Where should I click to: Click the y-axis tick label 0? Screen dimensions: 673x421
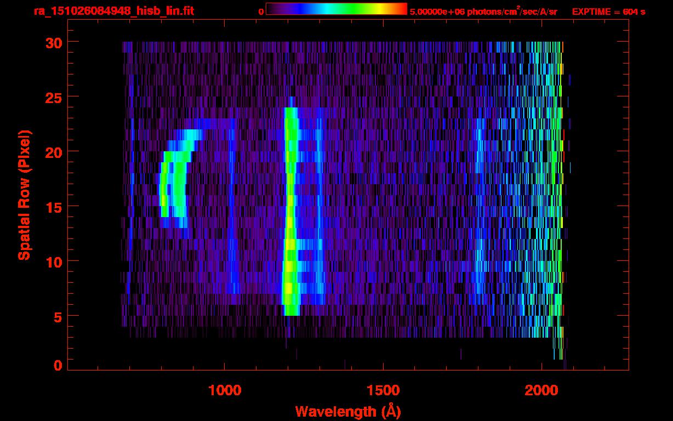(58, 366)
